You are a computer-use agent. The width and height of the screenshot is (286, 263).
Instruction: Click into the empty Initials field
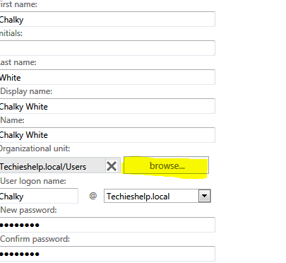point(107,48)
